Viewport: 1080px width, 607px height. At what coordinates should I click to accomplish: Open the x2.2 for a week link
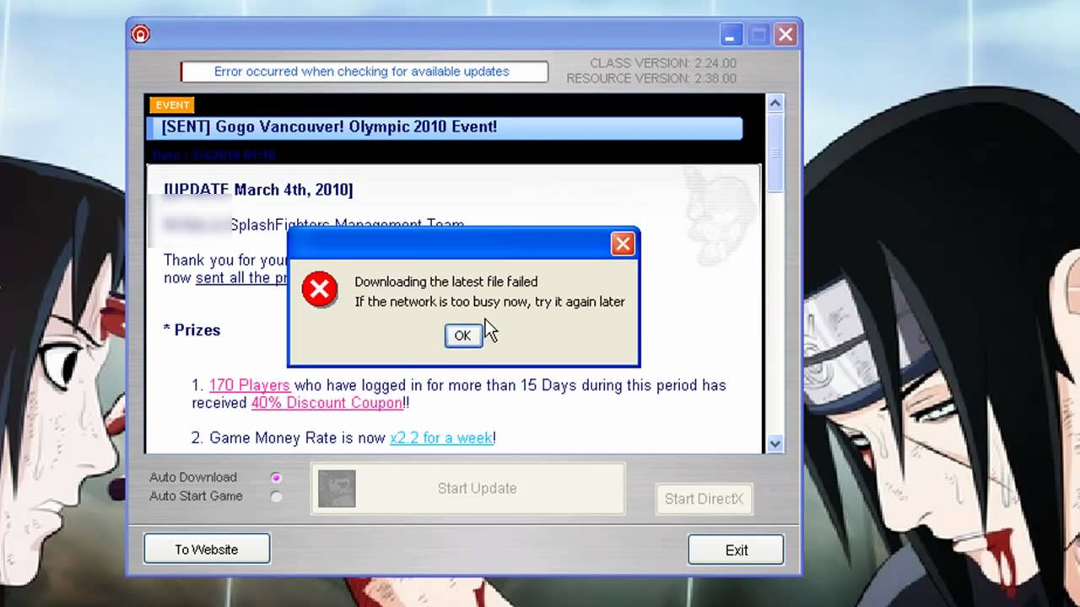(441, 438)
